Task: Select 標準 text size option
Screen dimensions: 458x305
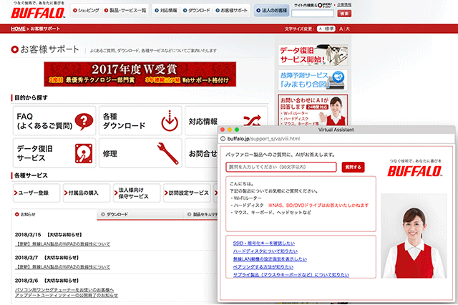Action: (x=328, y=29)
